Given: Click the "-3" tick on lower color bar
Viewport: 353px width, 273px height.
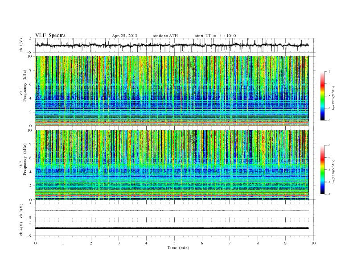Looking at the screenshot, I should [x=329, y=145].
